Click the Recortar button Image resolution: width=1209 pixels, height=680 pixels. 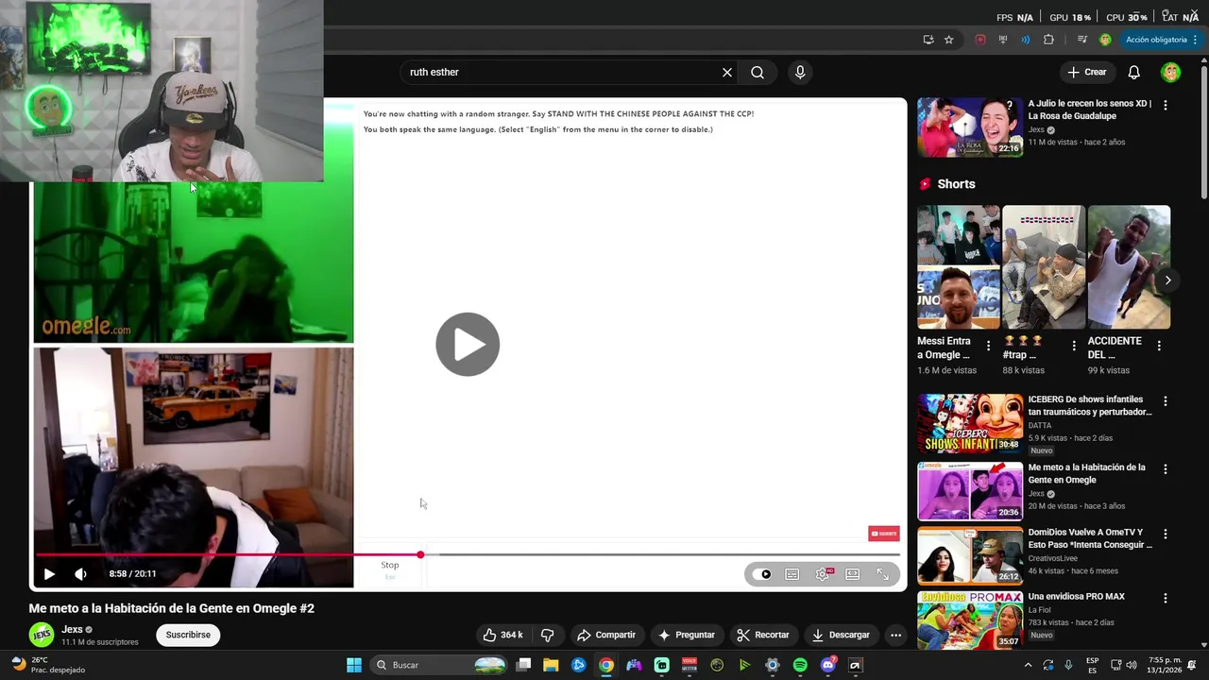click(x=763, y=635)
